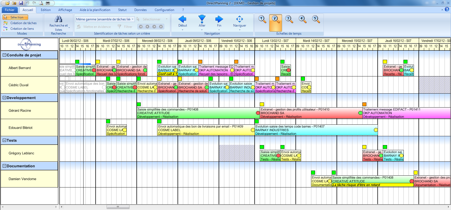451x210 pixels.
Task: Click the horizontal timeline scrollbar thumb
Action: point(118,207)
